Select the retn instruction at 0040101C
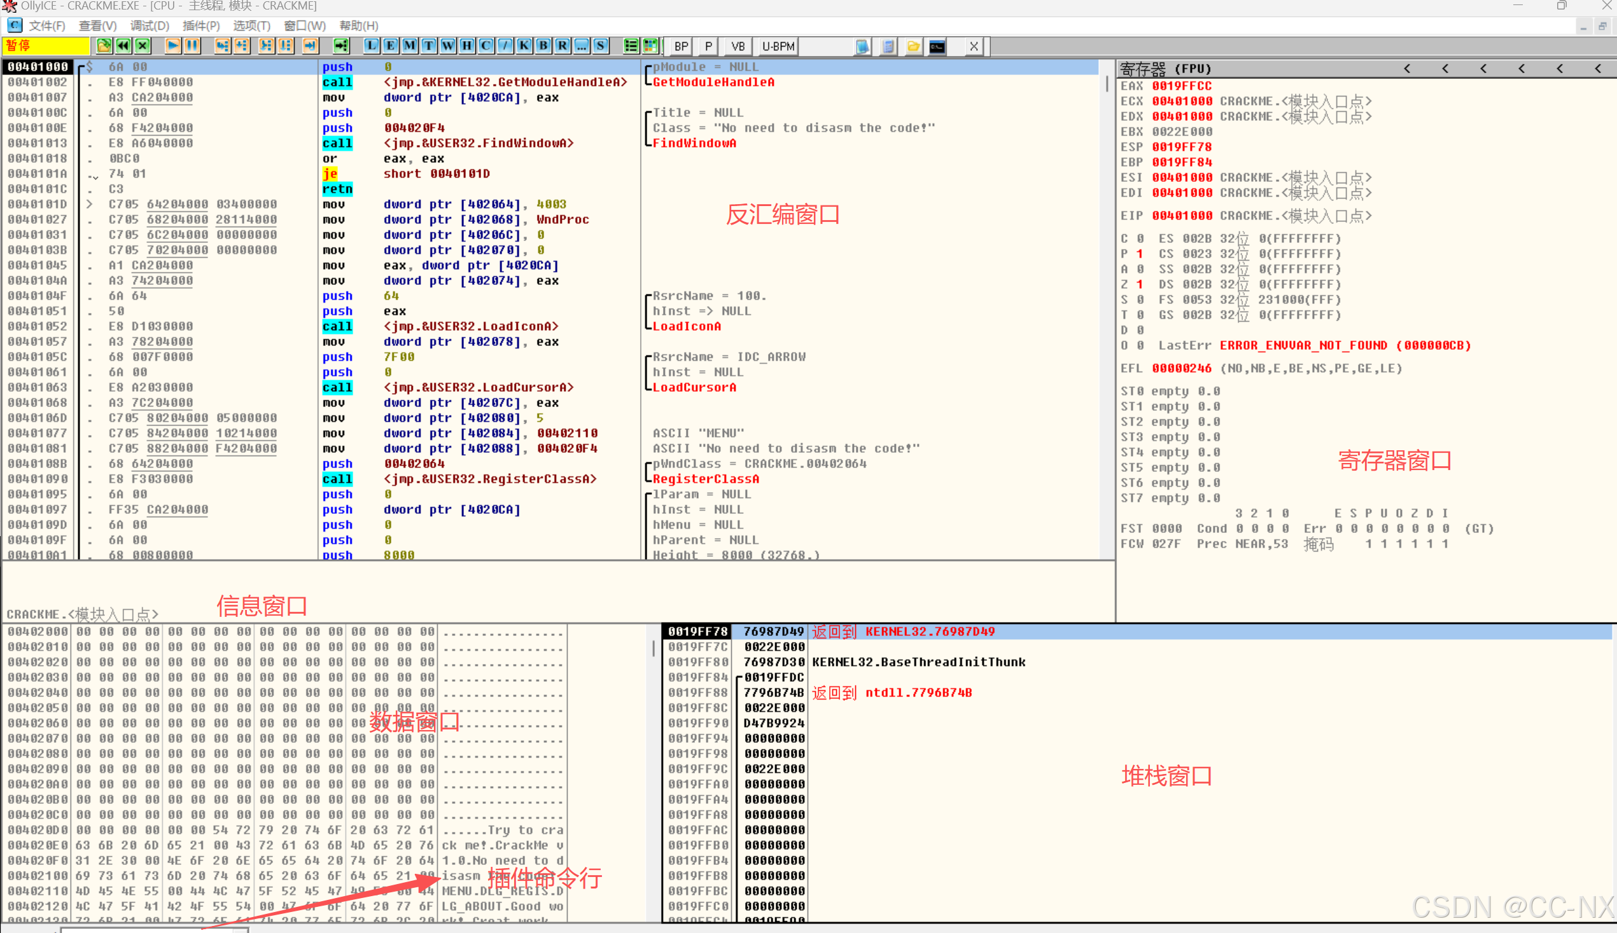1617x933 pixels. (337, 189)
